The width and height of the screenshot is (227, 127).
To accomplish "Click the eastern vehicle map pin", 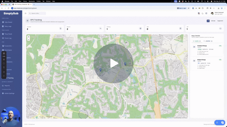I will (x=125, y=64).
